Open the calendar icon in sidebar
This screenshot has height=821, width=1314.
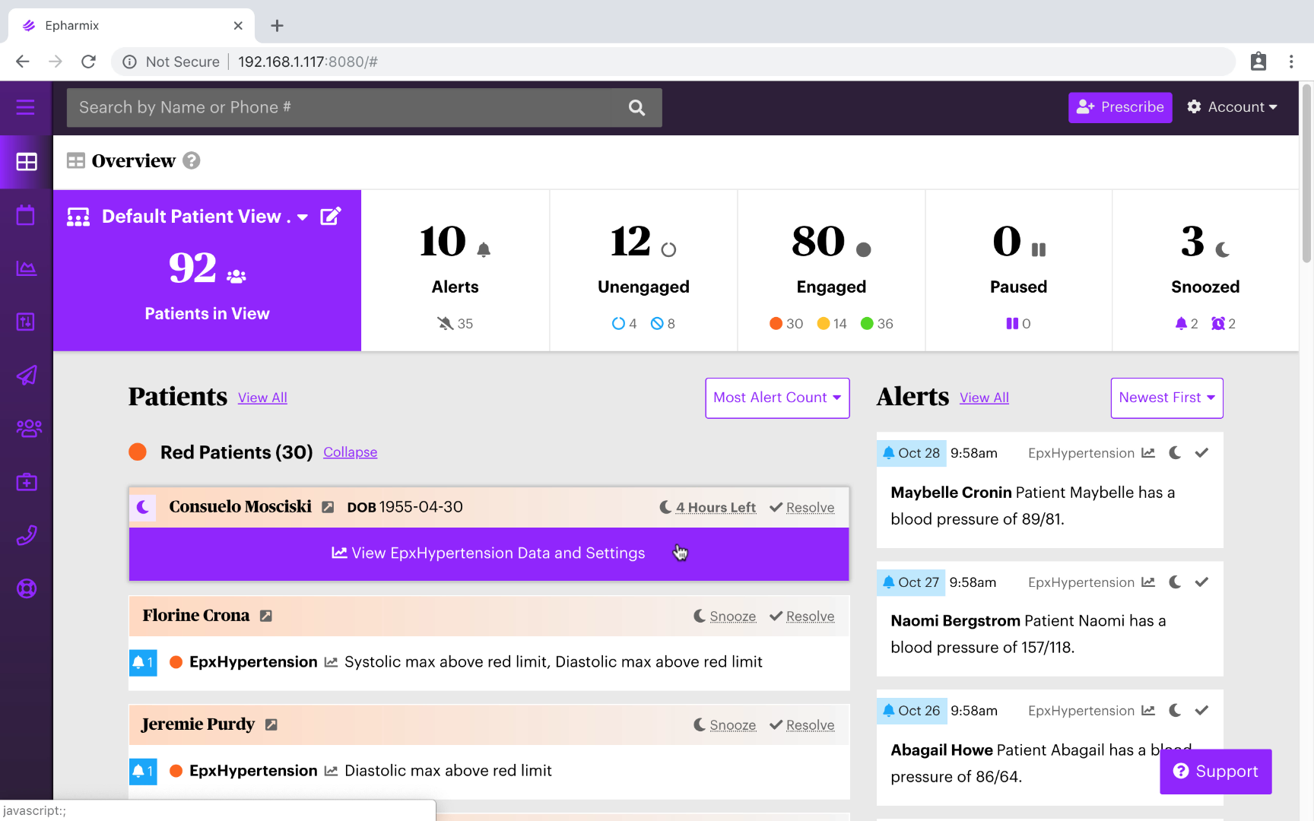pos(26,215)
